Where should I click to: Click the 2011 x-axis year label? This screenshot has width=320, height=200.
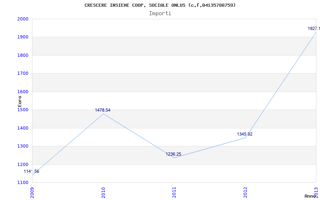coord(174,192)
